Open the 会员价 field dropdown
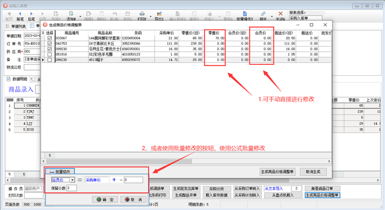 72,180
